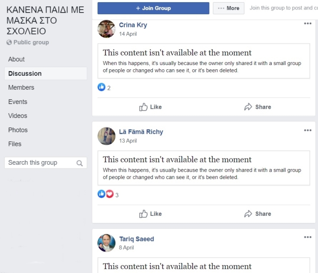Focus the Search this group field
Screen dimensions: 318x273
(40, 163)
